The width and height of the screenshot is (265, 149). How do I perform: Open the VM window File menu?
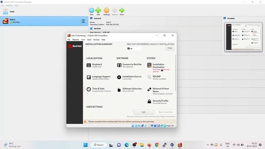click(x=69, y=40)
